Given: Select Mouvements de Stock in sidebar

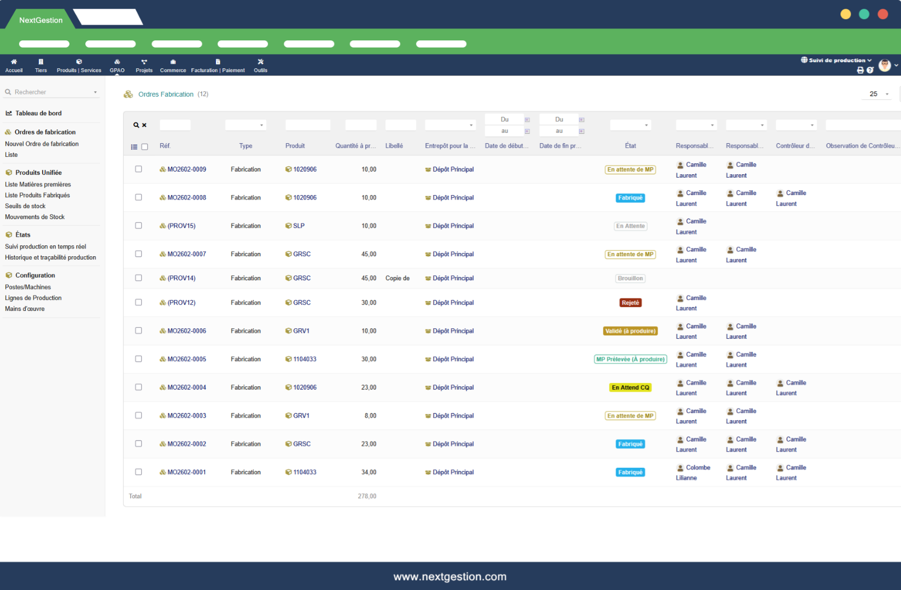Looking at the screenshot, I should (x=34, y=217).
